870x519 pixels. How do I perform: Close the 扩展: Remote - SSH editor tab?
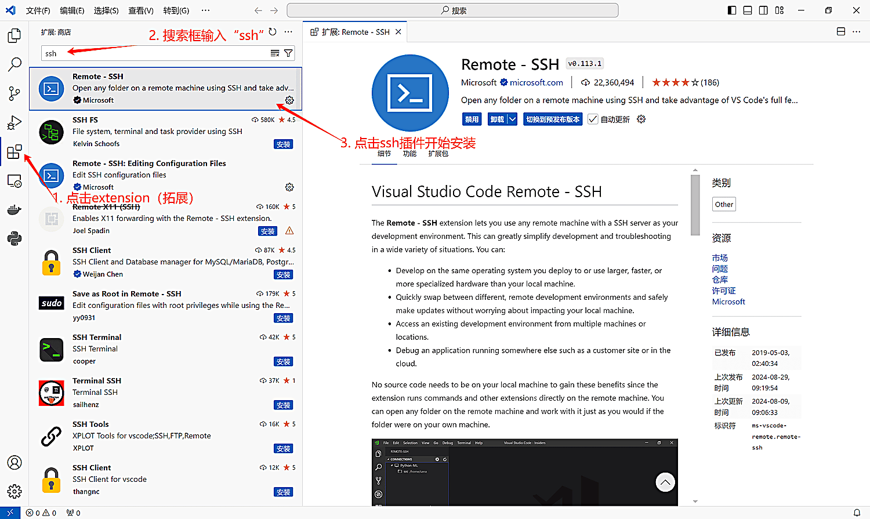click(398, 32)
